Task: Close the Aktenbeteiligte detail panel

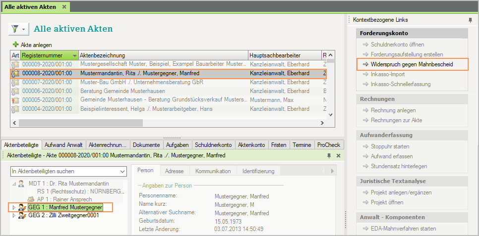Action: coord(338,156)
